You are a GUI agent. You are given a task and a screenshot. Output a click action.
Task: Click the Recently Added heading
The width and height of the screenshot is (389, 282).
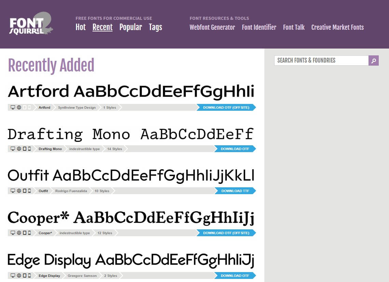tap(51, 66)
